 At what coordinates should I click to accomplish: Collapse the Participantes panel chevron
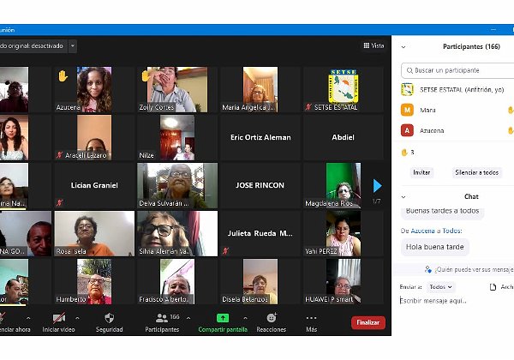pos(403,47)
